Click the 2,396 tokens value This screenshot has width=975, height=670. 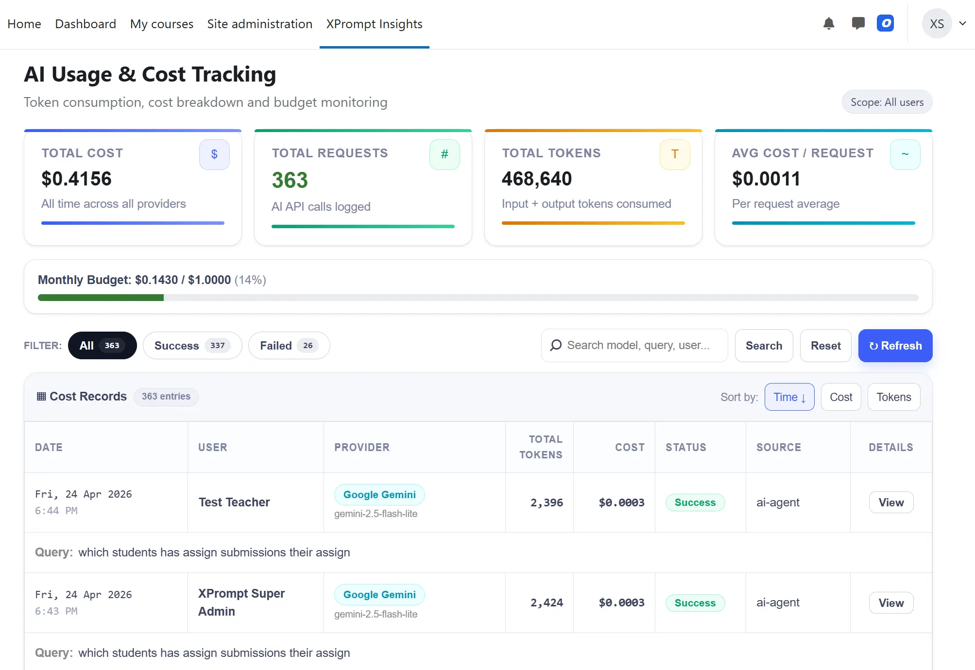tap(547, 502)
